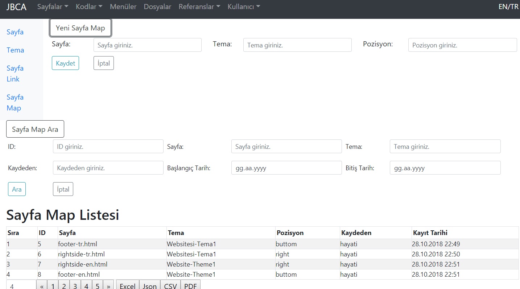Open the Referanslar dropdown menu
This screenshot has height=289, width=520.
tap(199, 6)
